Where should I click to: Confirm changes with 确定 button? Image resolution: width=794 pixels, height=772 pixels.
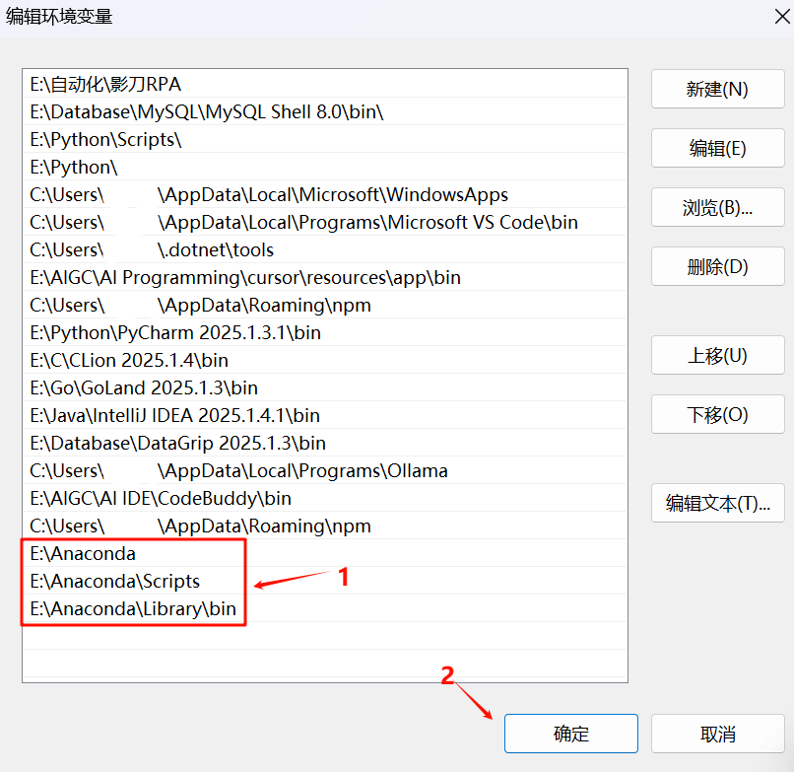(x=570, y=735)
